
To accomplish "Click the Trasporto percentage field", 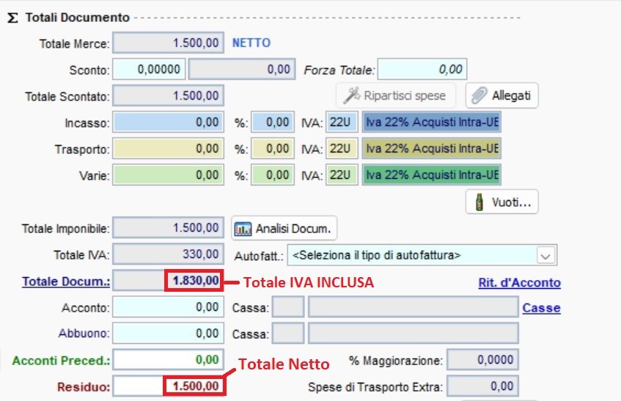I will [272, 149].
